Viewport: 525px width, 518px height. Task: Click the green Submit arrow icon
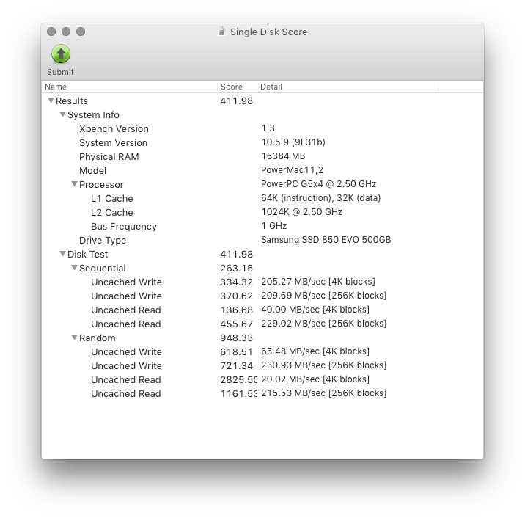[x=61, y=54]
